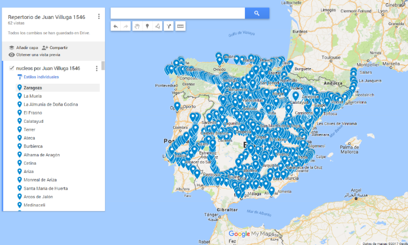Click the eye preview icon

point(11,55)
